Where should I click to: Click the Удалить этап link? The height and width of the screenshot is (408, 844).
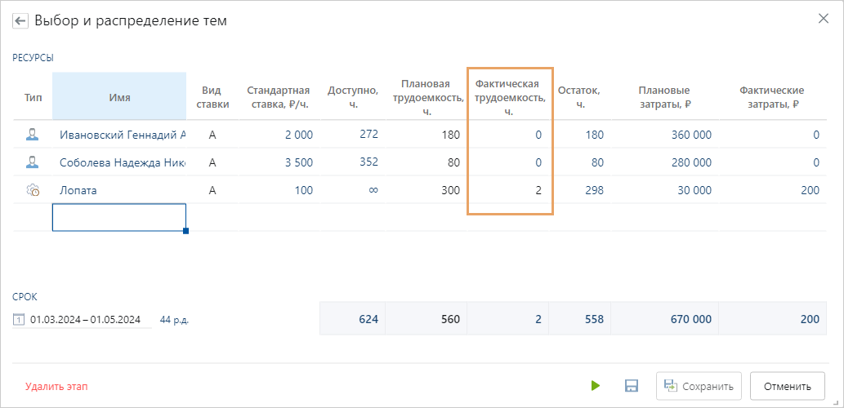click(x=56, y=387)
